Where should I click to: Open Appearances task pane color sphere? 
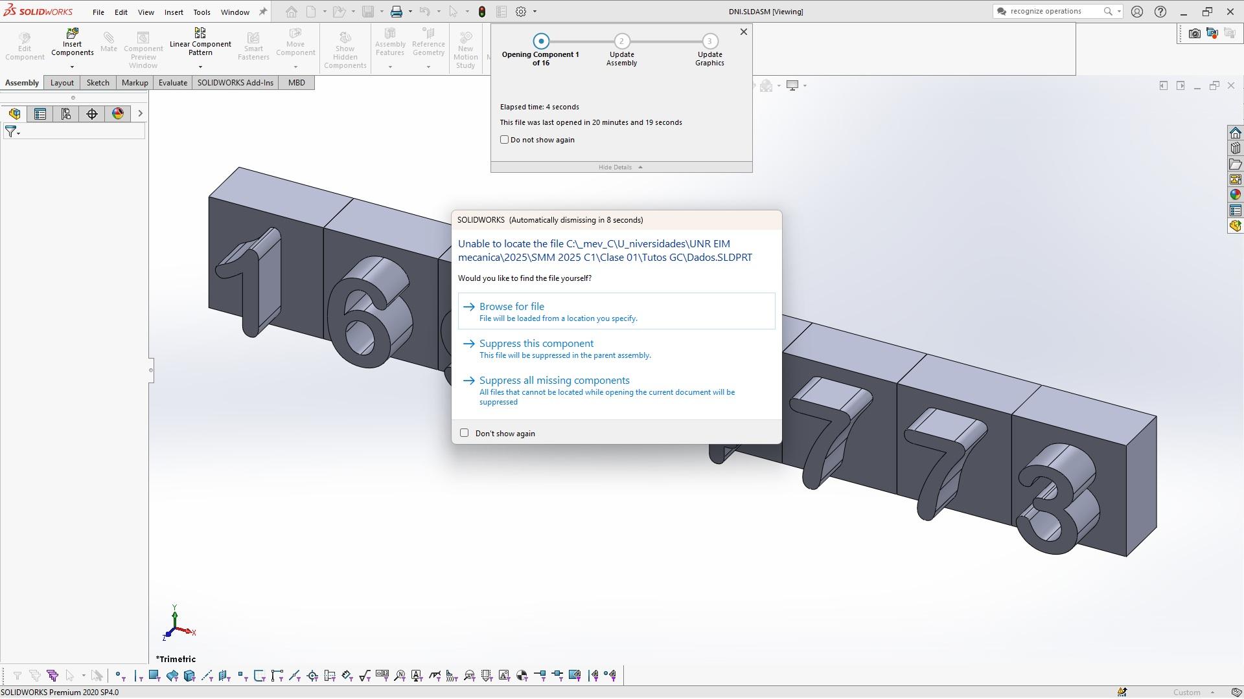coord(1236,195)
